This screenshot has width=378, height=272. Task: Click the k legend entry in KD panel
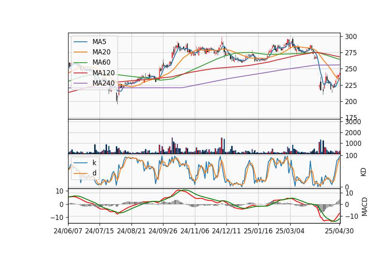point(94,163)
